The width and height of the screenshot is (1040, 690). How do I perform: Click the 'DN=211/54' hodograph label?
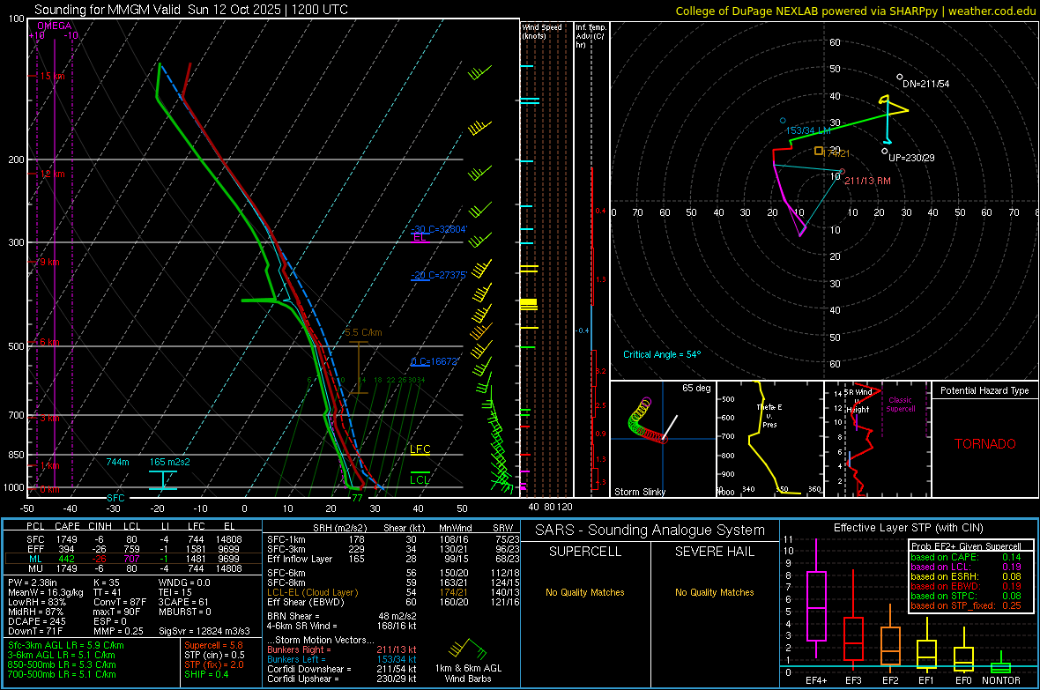(x=925, y=84)
